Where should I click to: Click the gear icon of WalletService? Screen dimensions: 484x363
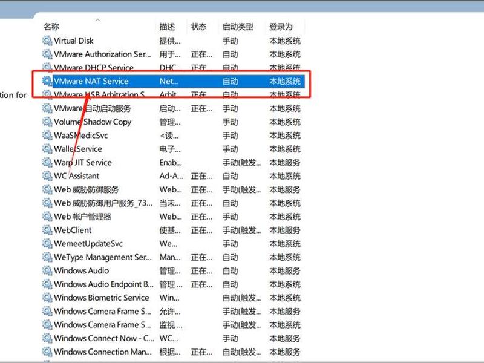coord(47,149)
